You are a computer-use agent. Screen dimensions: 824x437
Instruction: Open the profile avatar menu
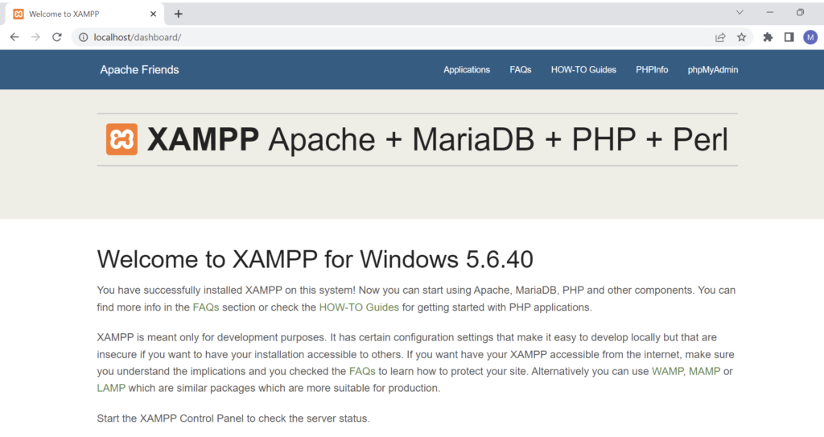(x=810, y=37)
